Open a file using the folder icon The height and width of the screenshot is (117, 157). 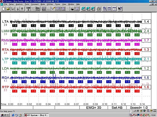click(8, 9)
